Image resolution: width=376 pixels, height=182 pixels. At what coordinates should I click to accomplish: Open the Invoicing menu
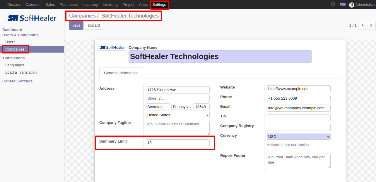110,5
